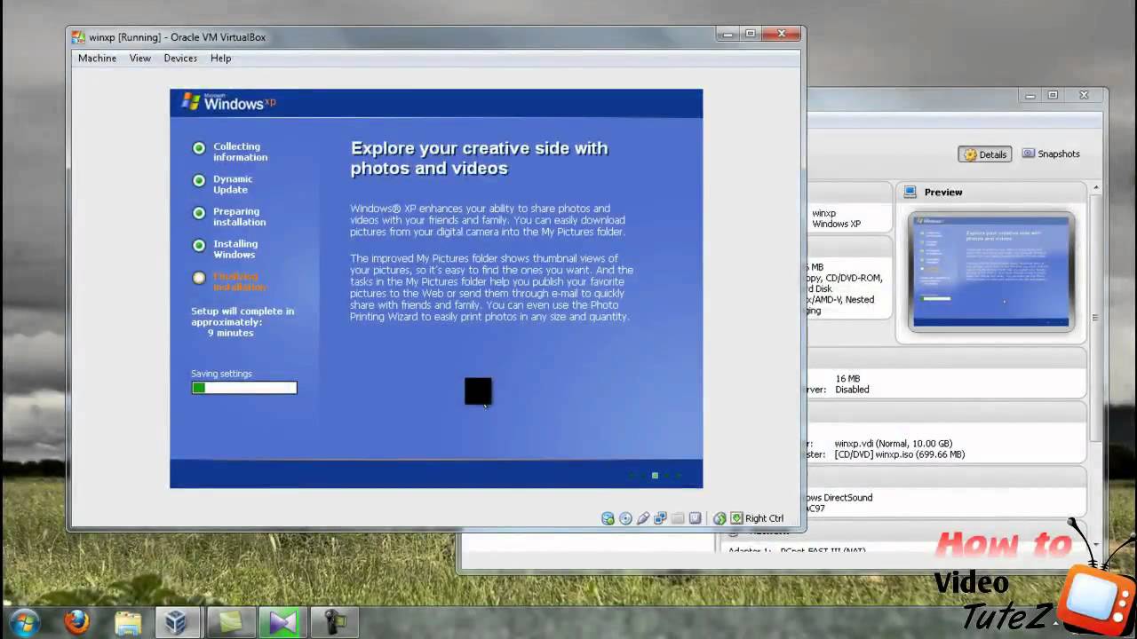
Task: Open Windows Explorer from the taskbar
Action: [x=128, y=622]
